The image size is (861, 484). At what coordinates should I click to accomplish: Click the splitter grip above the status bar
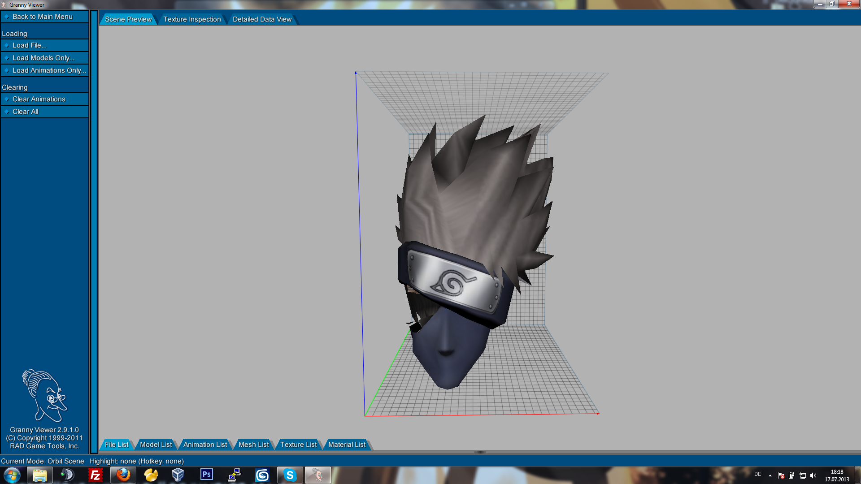point(479,452)
